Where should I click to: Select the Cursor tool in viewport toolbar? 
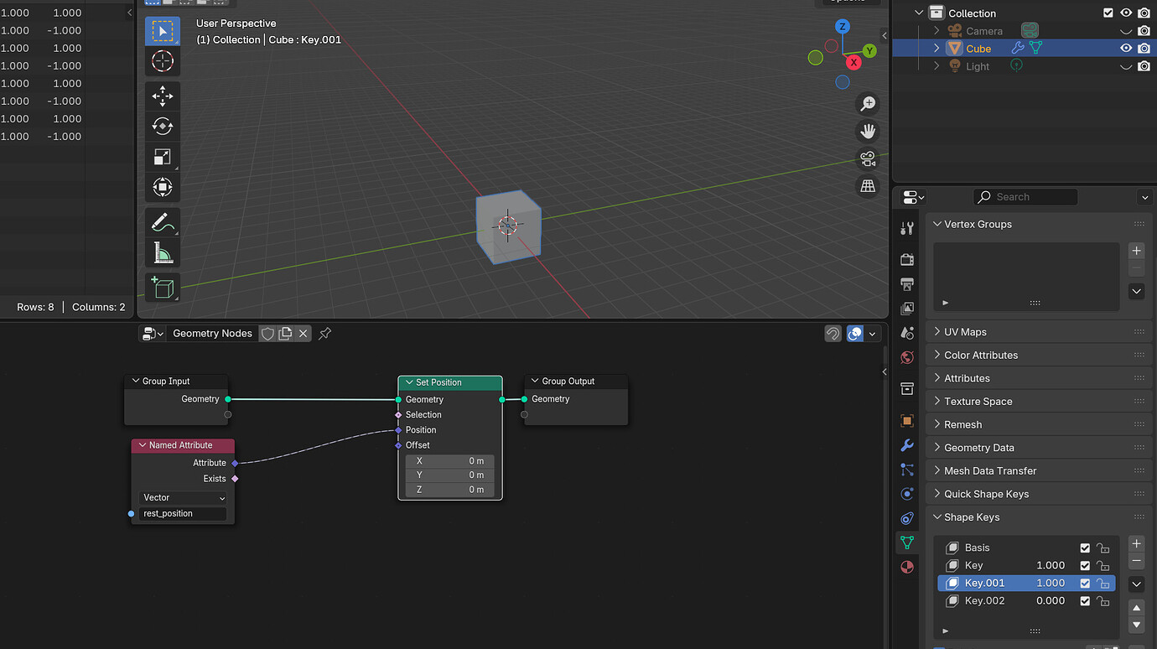tap(163, 60)
